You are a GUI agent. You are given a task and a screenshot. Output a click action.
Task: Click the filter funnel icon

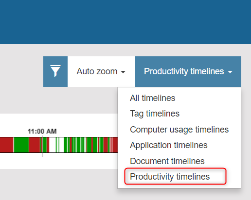[55, 71]
